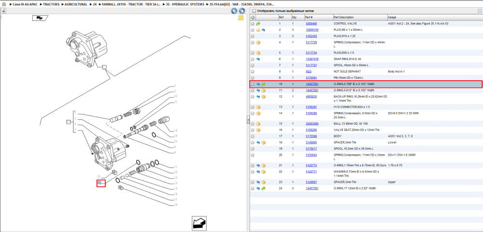
Task: Click the package icon in row 5117734
Action: click(258, 53)
